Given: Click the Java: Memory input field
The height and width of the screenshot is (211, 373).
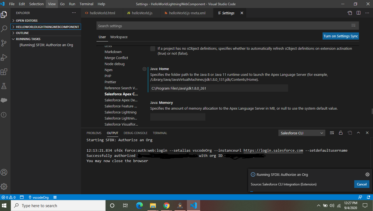Looking at the screenshot, I should pyautogui.click(x=178, y=117).
